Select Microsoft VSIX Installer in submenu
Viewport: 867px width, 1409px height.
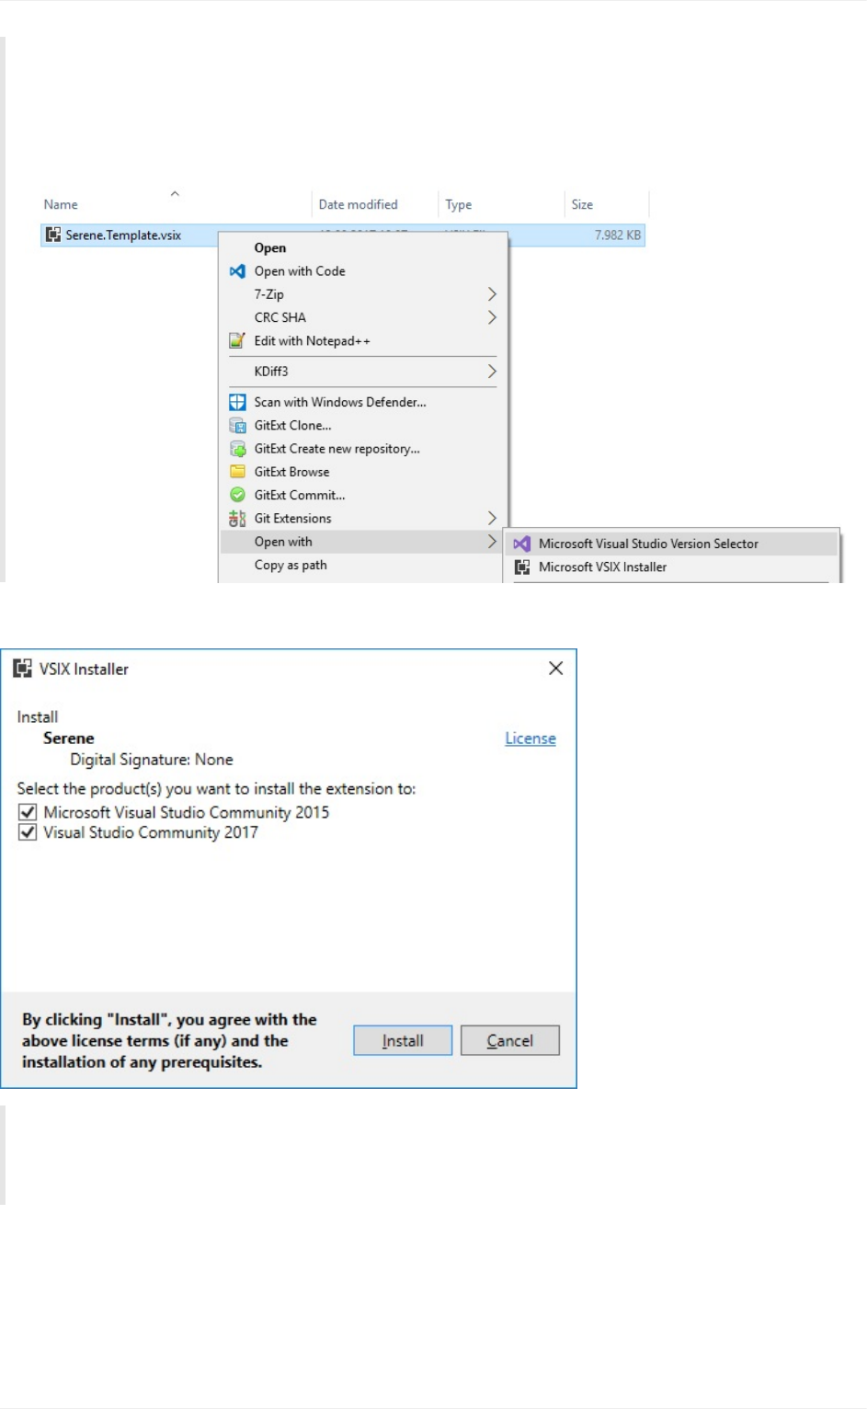[x=602, y=567]
